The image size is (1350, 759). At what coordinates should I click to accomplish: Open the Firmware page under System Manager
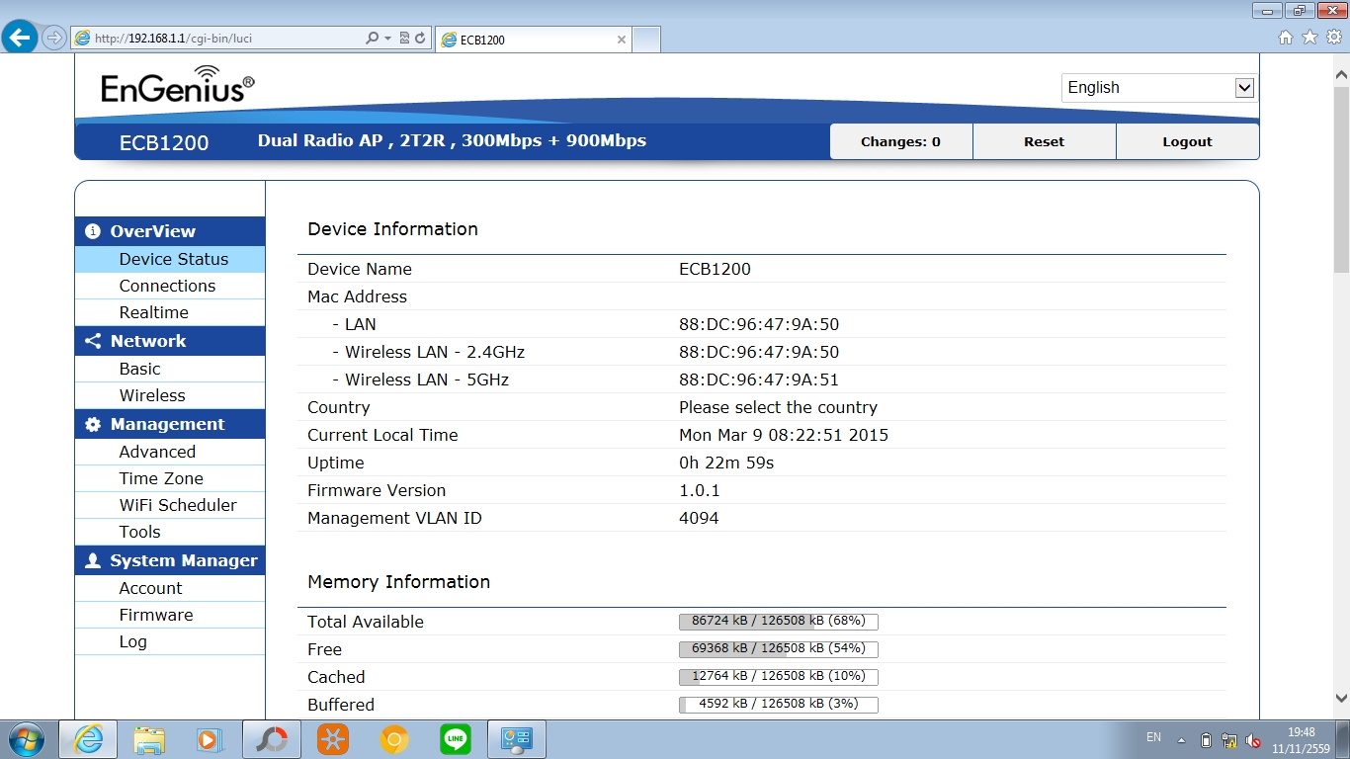(x=156, y=615)
